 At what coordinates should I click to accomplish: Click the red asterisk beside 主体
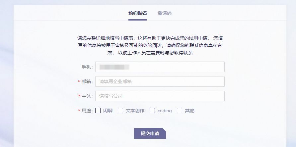79,96
